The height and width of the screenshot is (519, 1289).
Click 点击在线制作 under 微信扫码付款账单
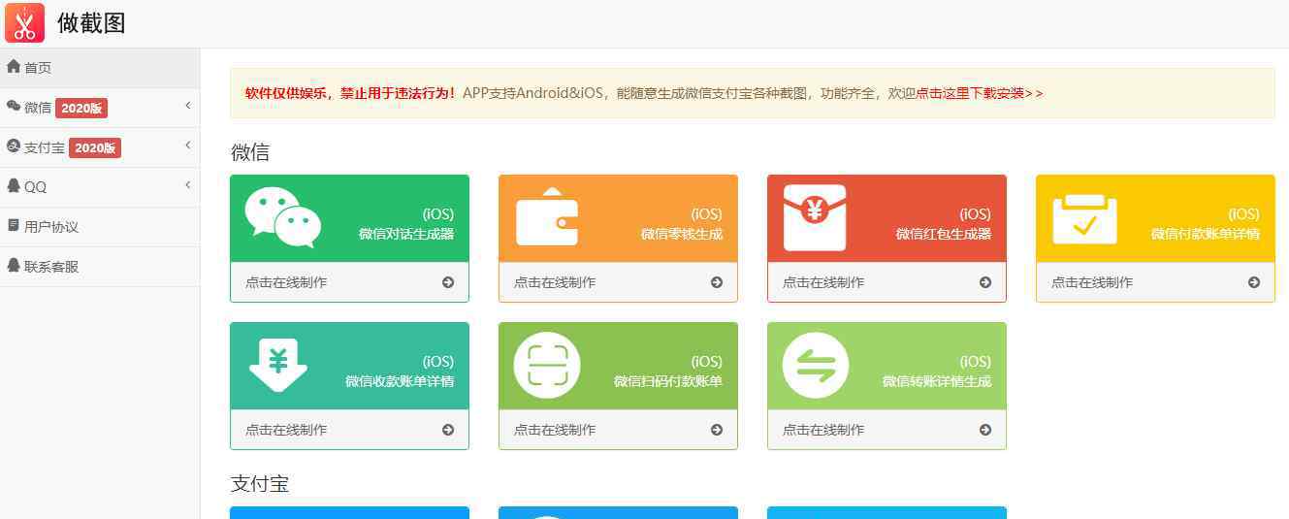tap(555, 430)
